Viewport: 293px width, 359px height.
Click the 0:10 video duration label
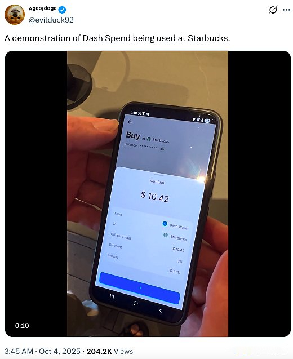[22, 326]
